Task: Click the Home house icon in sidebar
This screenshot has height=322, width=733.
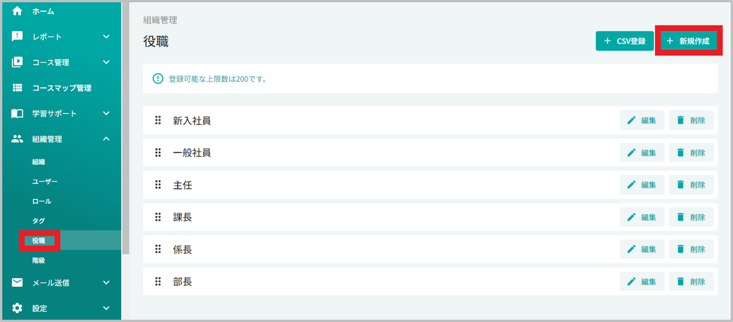Action: click(x=18, y=11)
